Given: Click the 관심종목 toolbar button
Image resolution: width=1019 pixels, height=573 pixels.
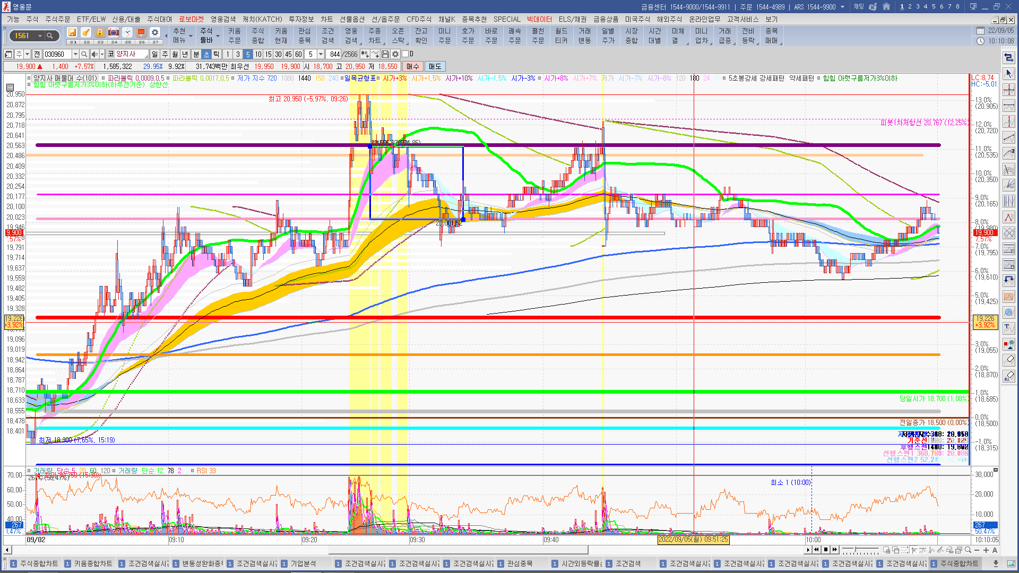Looking at the screenshot, I should pos(305,36).
